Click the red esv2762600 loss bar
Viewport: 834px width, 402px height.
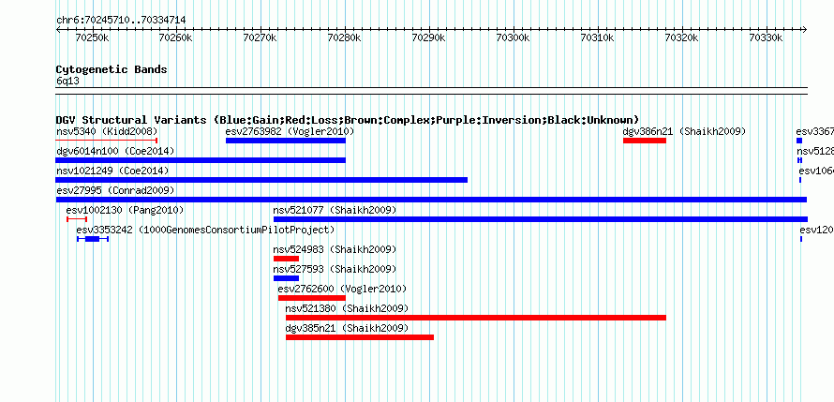tap(312, 298)
